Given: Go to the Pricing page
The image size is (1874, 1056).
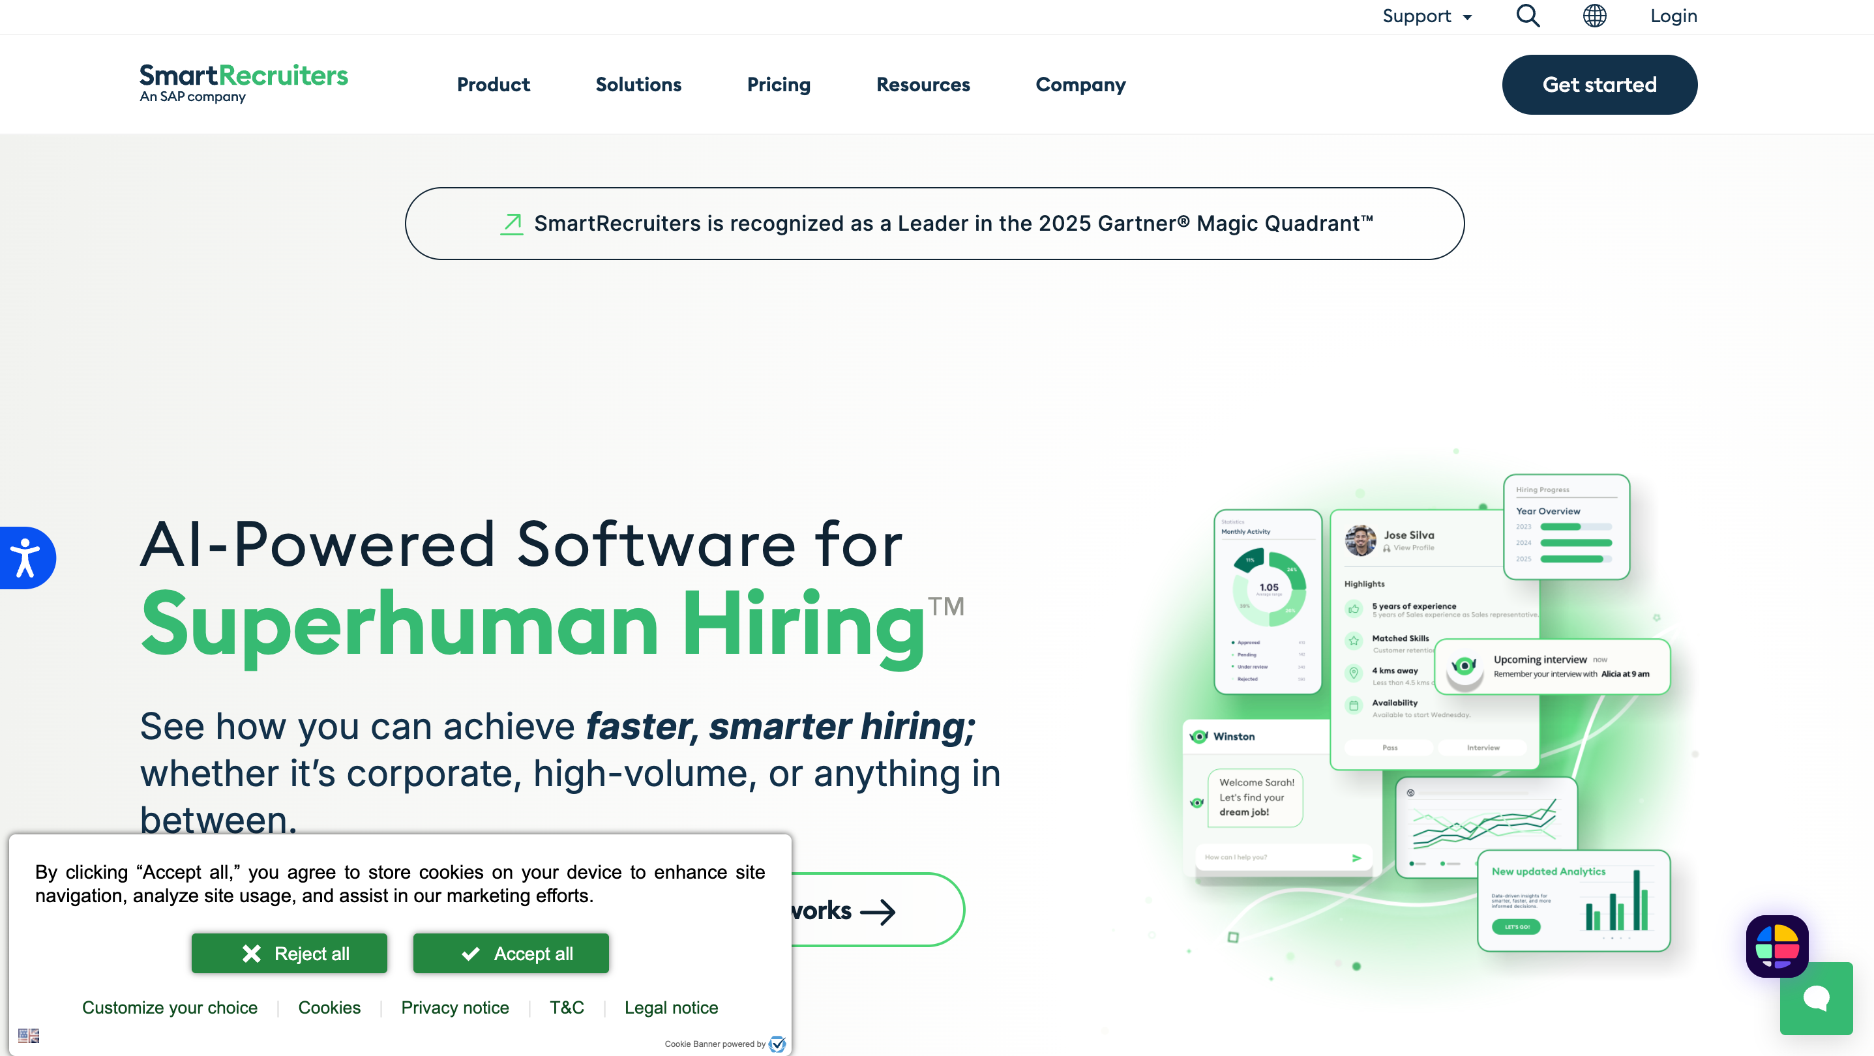Looking at the screenshot, I should tap(779, 84).
